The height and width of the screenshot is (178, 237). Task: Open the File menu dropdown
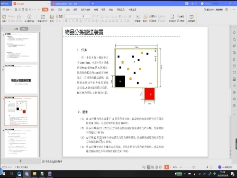pyautogui.click(x=7, y=9)
